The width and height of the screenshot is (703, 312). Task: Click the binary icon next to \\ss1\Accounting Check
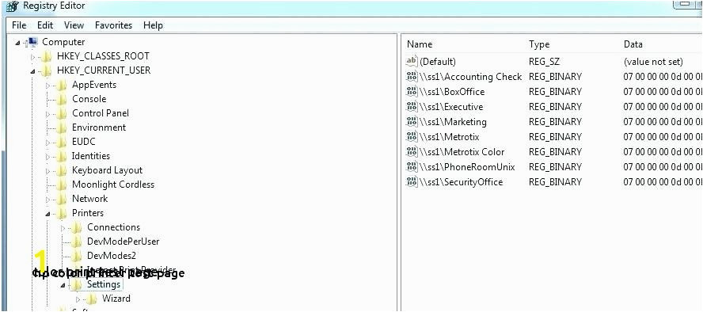411,77
